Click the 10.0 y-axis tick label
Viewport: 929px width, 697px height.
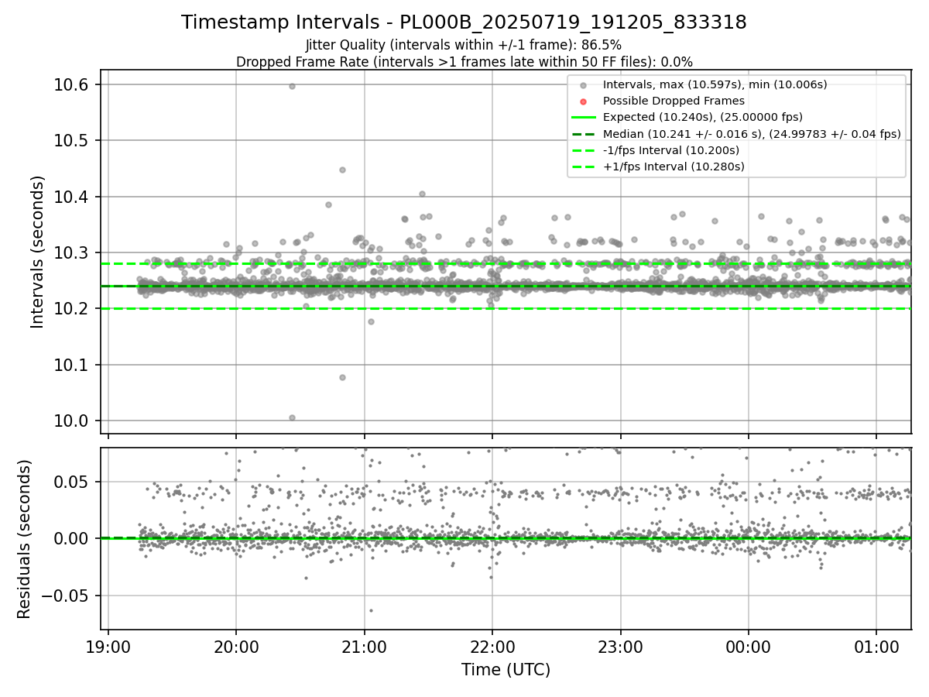[72, 421]
